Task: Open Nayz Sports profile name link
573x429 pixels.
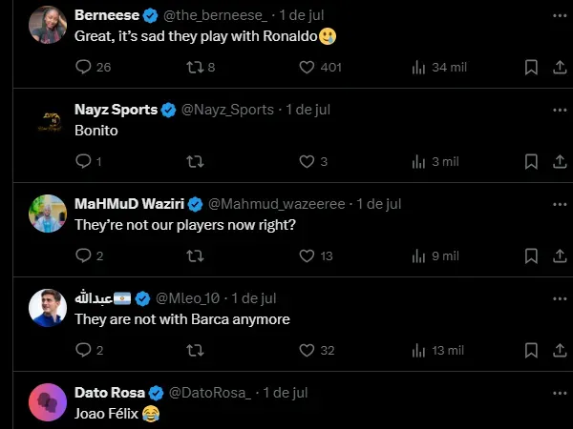Action: [116, 110]
